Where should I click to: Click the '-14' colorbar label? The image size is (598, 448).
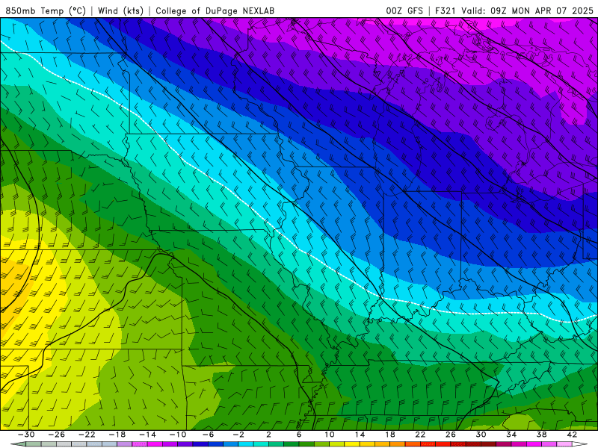point(147,435)
